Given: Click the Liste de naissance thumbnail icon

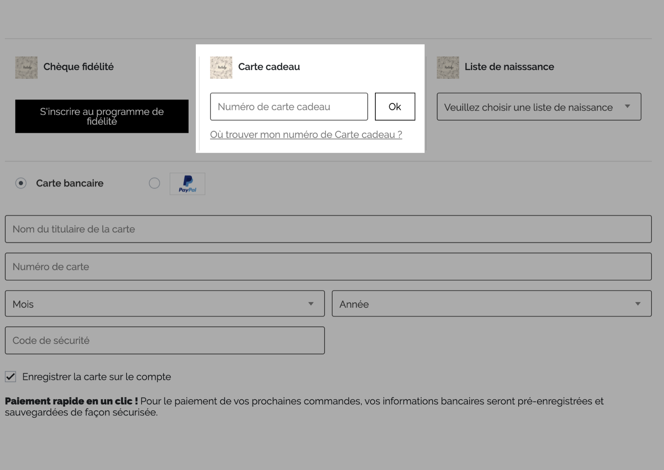Looking at the screenshot, I should 448,67.
